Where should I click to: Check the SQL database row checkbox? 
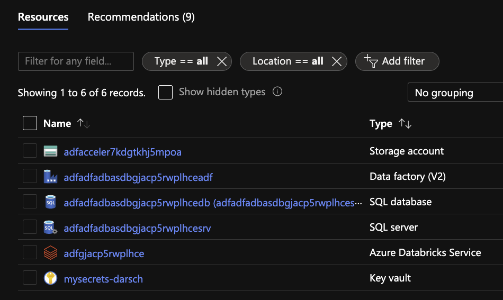point(30,201)
